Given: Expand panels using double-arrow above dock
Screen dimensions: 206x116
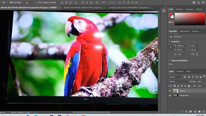Looking at the screenshot, I should 165,6.
